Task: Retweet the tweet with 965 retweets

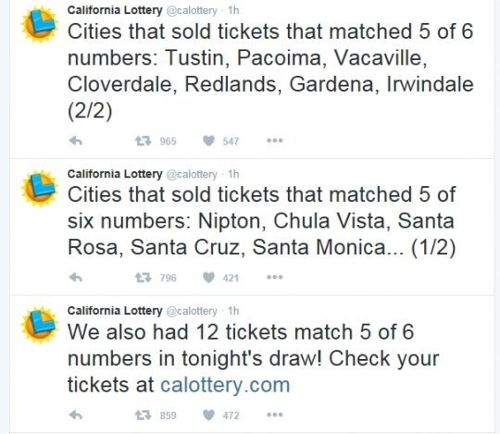Action: click(144, 141)
